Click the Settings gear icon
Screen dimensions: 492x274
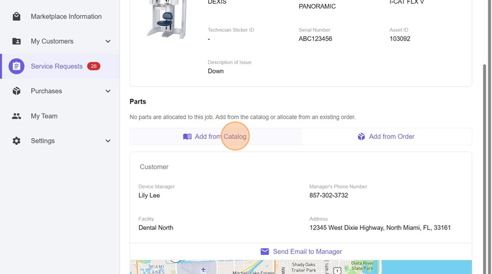point(16,141)
